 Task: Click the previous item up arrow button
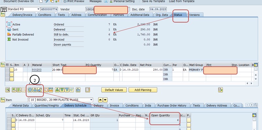click(100, 100)
